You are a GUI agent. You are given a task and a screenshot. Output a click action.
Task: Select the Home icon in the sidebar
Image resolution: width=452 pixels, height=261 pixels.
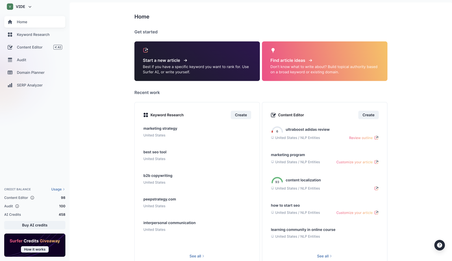pos(10,22)
